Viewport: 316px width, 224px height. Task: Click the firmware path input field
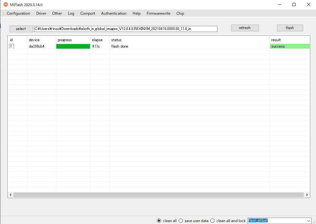[x=126, y=29]
